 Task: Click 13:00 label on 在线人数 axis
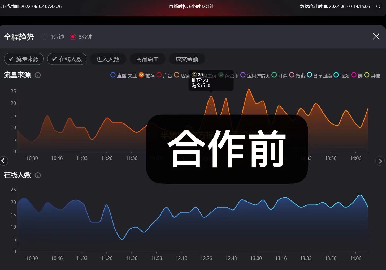(x=256, y=258)
